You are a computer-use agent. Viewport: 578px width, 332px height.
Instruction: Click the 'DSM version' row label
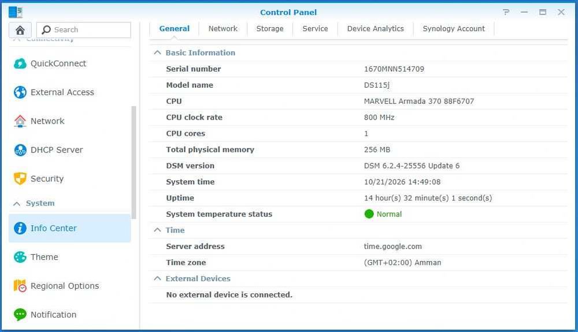pyautogui.click(x=190, y=166)
